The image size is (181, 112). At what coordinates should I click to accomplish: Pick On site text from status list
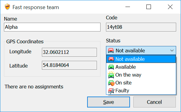(x=123, y=83)
